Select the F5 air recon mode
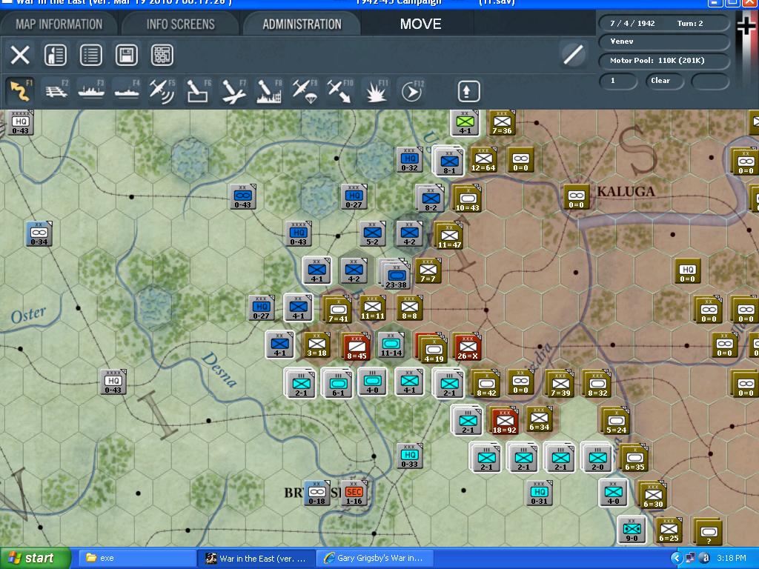759x569 pixels. point(162,91)
